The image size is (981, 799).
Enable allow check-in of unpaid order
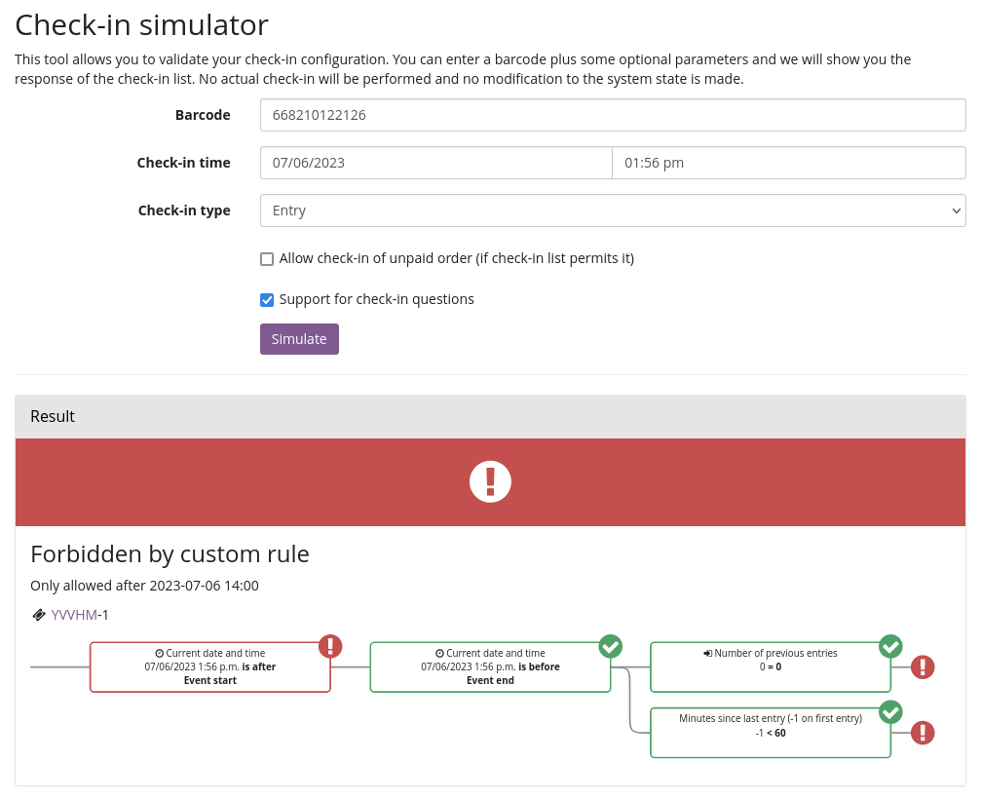(267, 259)
